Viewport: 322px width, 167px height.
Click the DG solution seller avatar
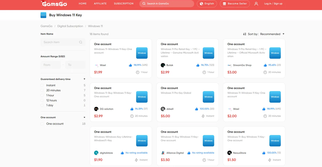tap(96, 109)
